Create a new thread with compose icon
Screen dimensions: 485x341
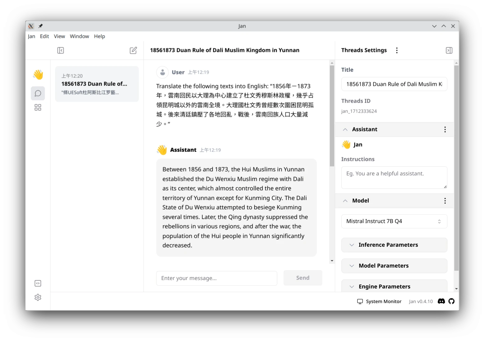[x=133, y=50]
